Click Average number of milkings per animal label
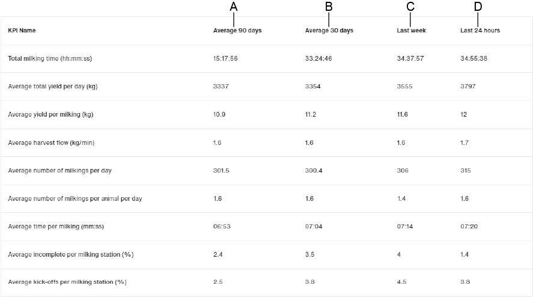The image size is (533, 297). [75, 198]
